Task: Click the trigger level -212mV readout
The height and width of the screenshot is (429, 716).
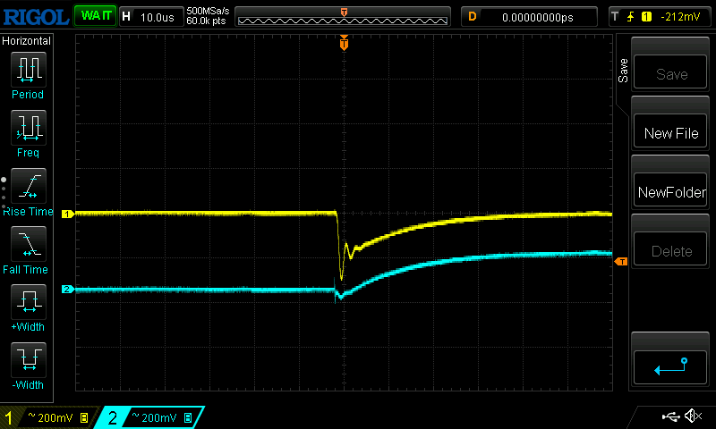Action: click(x=680, y=17)
